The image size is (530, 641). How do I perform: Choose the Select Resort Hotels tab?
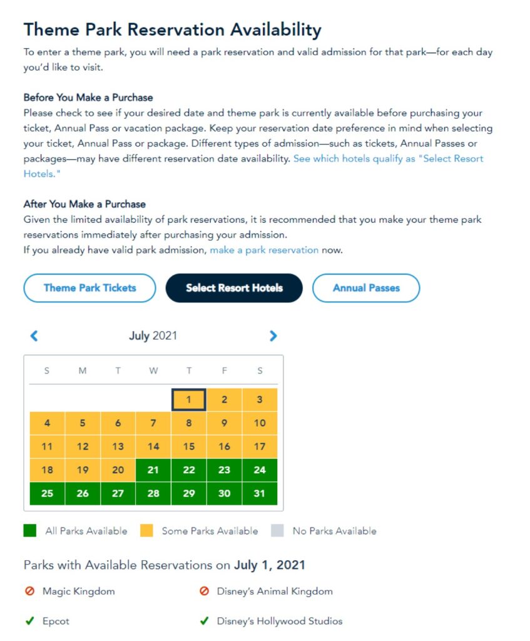click(234, 288)
